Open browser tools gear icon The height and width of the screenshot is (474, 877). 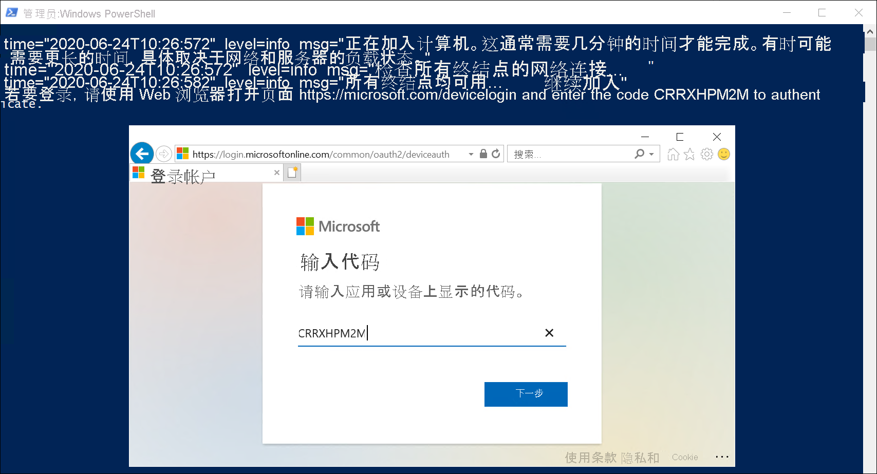707,154
